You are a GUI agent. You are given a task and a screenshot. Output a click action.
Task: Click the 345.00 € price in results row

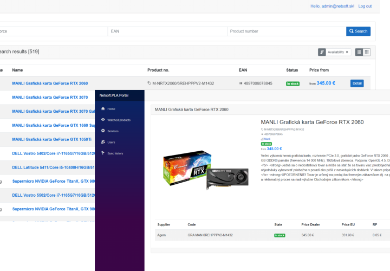point(326,83)
